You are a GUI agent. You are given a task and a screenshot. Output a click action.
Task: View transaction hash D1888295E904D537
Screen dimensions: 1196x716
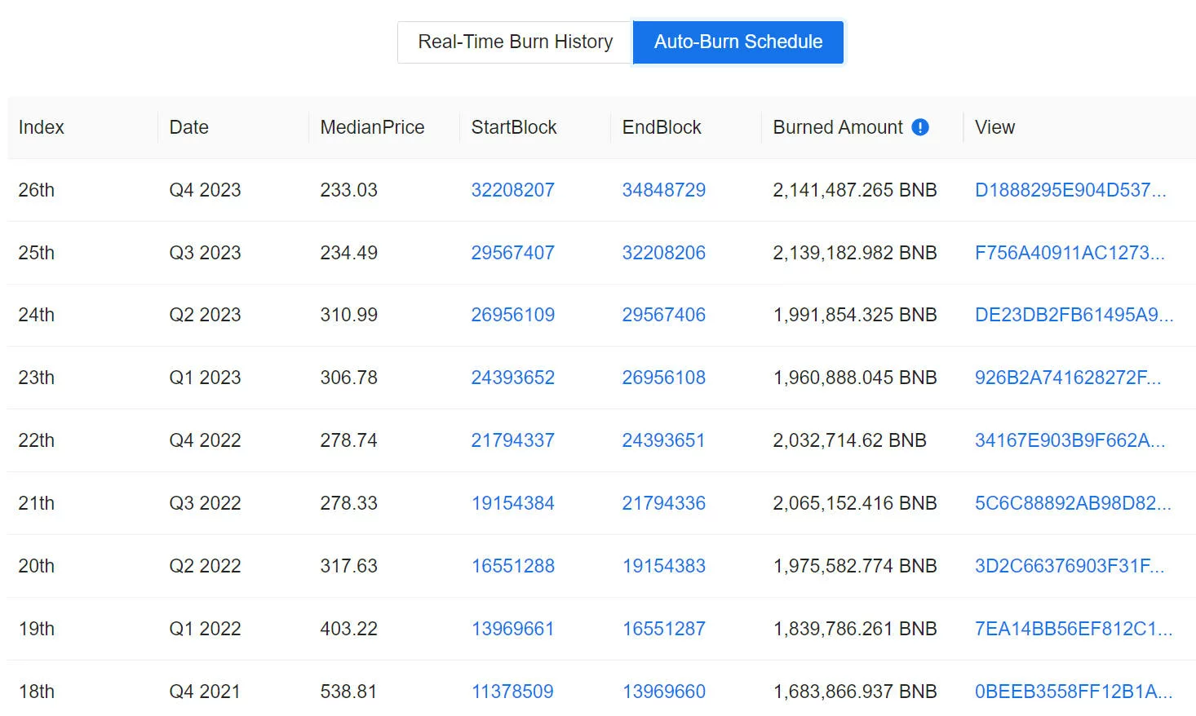tap(1070, 190)
